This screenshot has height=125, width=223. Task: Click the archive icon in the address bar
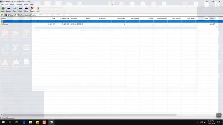point(6,15)
